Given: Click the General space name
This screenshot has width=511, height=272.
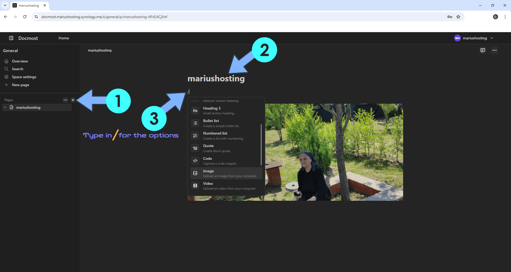Looking at the screenshot, I should point(10,51).
